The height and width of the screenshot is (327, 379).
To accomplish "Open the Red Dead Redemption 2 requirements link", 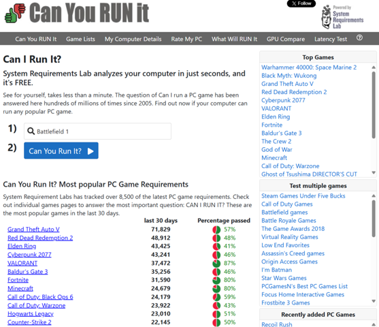I will point(40,238).
